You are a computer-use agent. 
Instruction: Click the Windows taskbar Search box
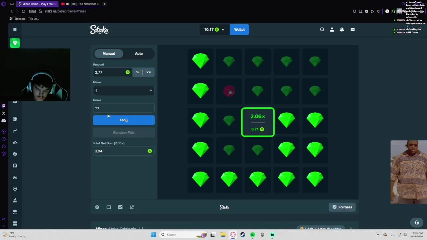(x=183, y=235)
